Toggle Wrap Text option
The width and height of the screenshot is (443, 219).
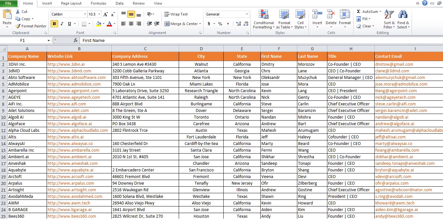click(x=176, y=14)
